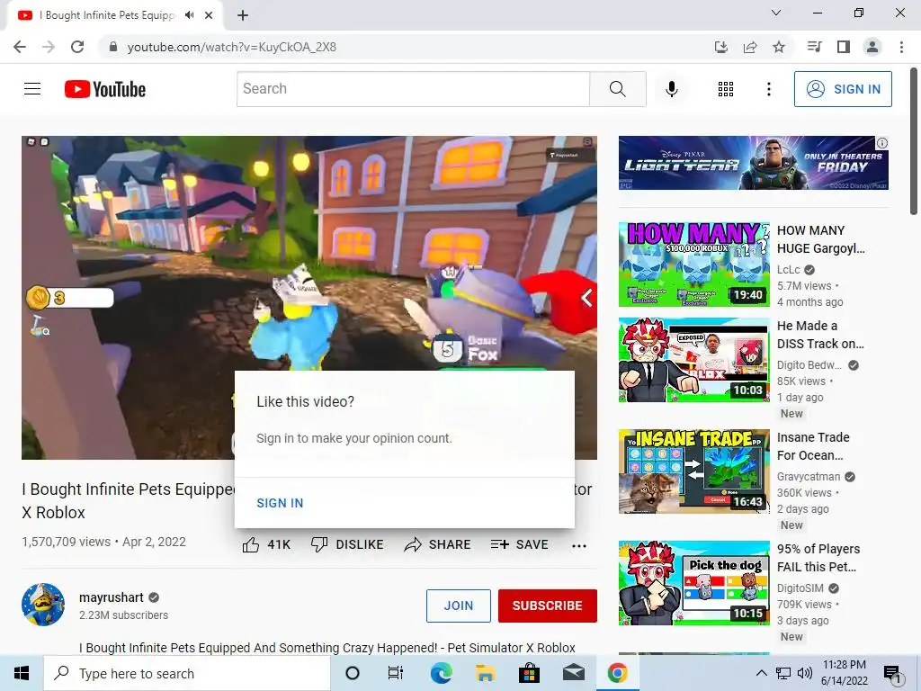Go to the YouTube home logo

pyautogui.click(x=105, y=89)
